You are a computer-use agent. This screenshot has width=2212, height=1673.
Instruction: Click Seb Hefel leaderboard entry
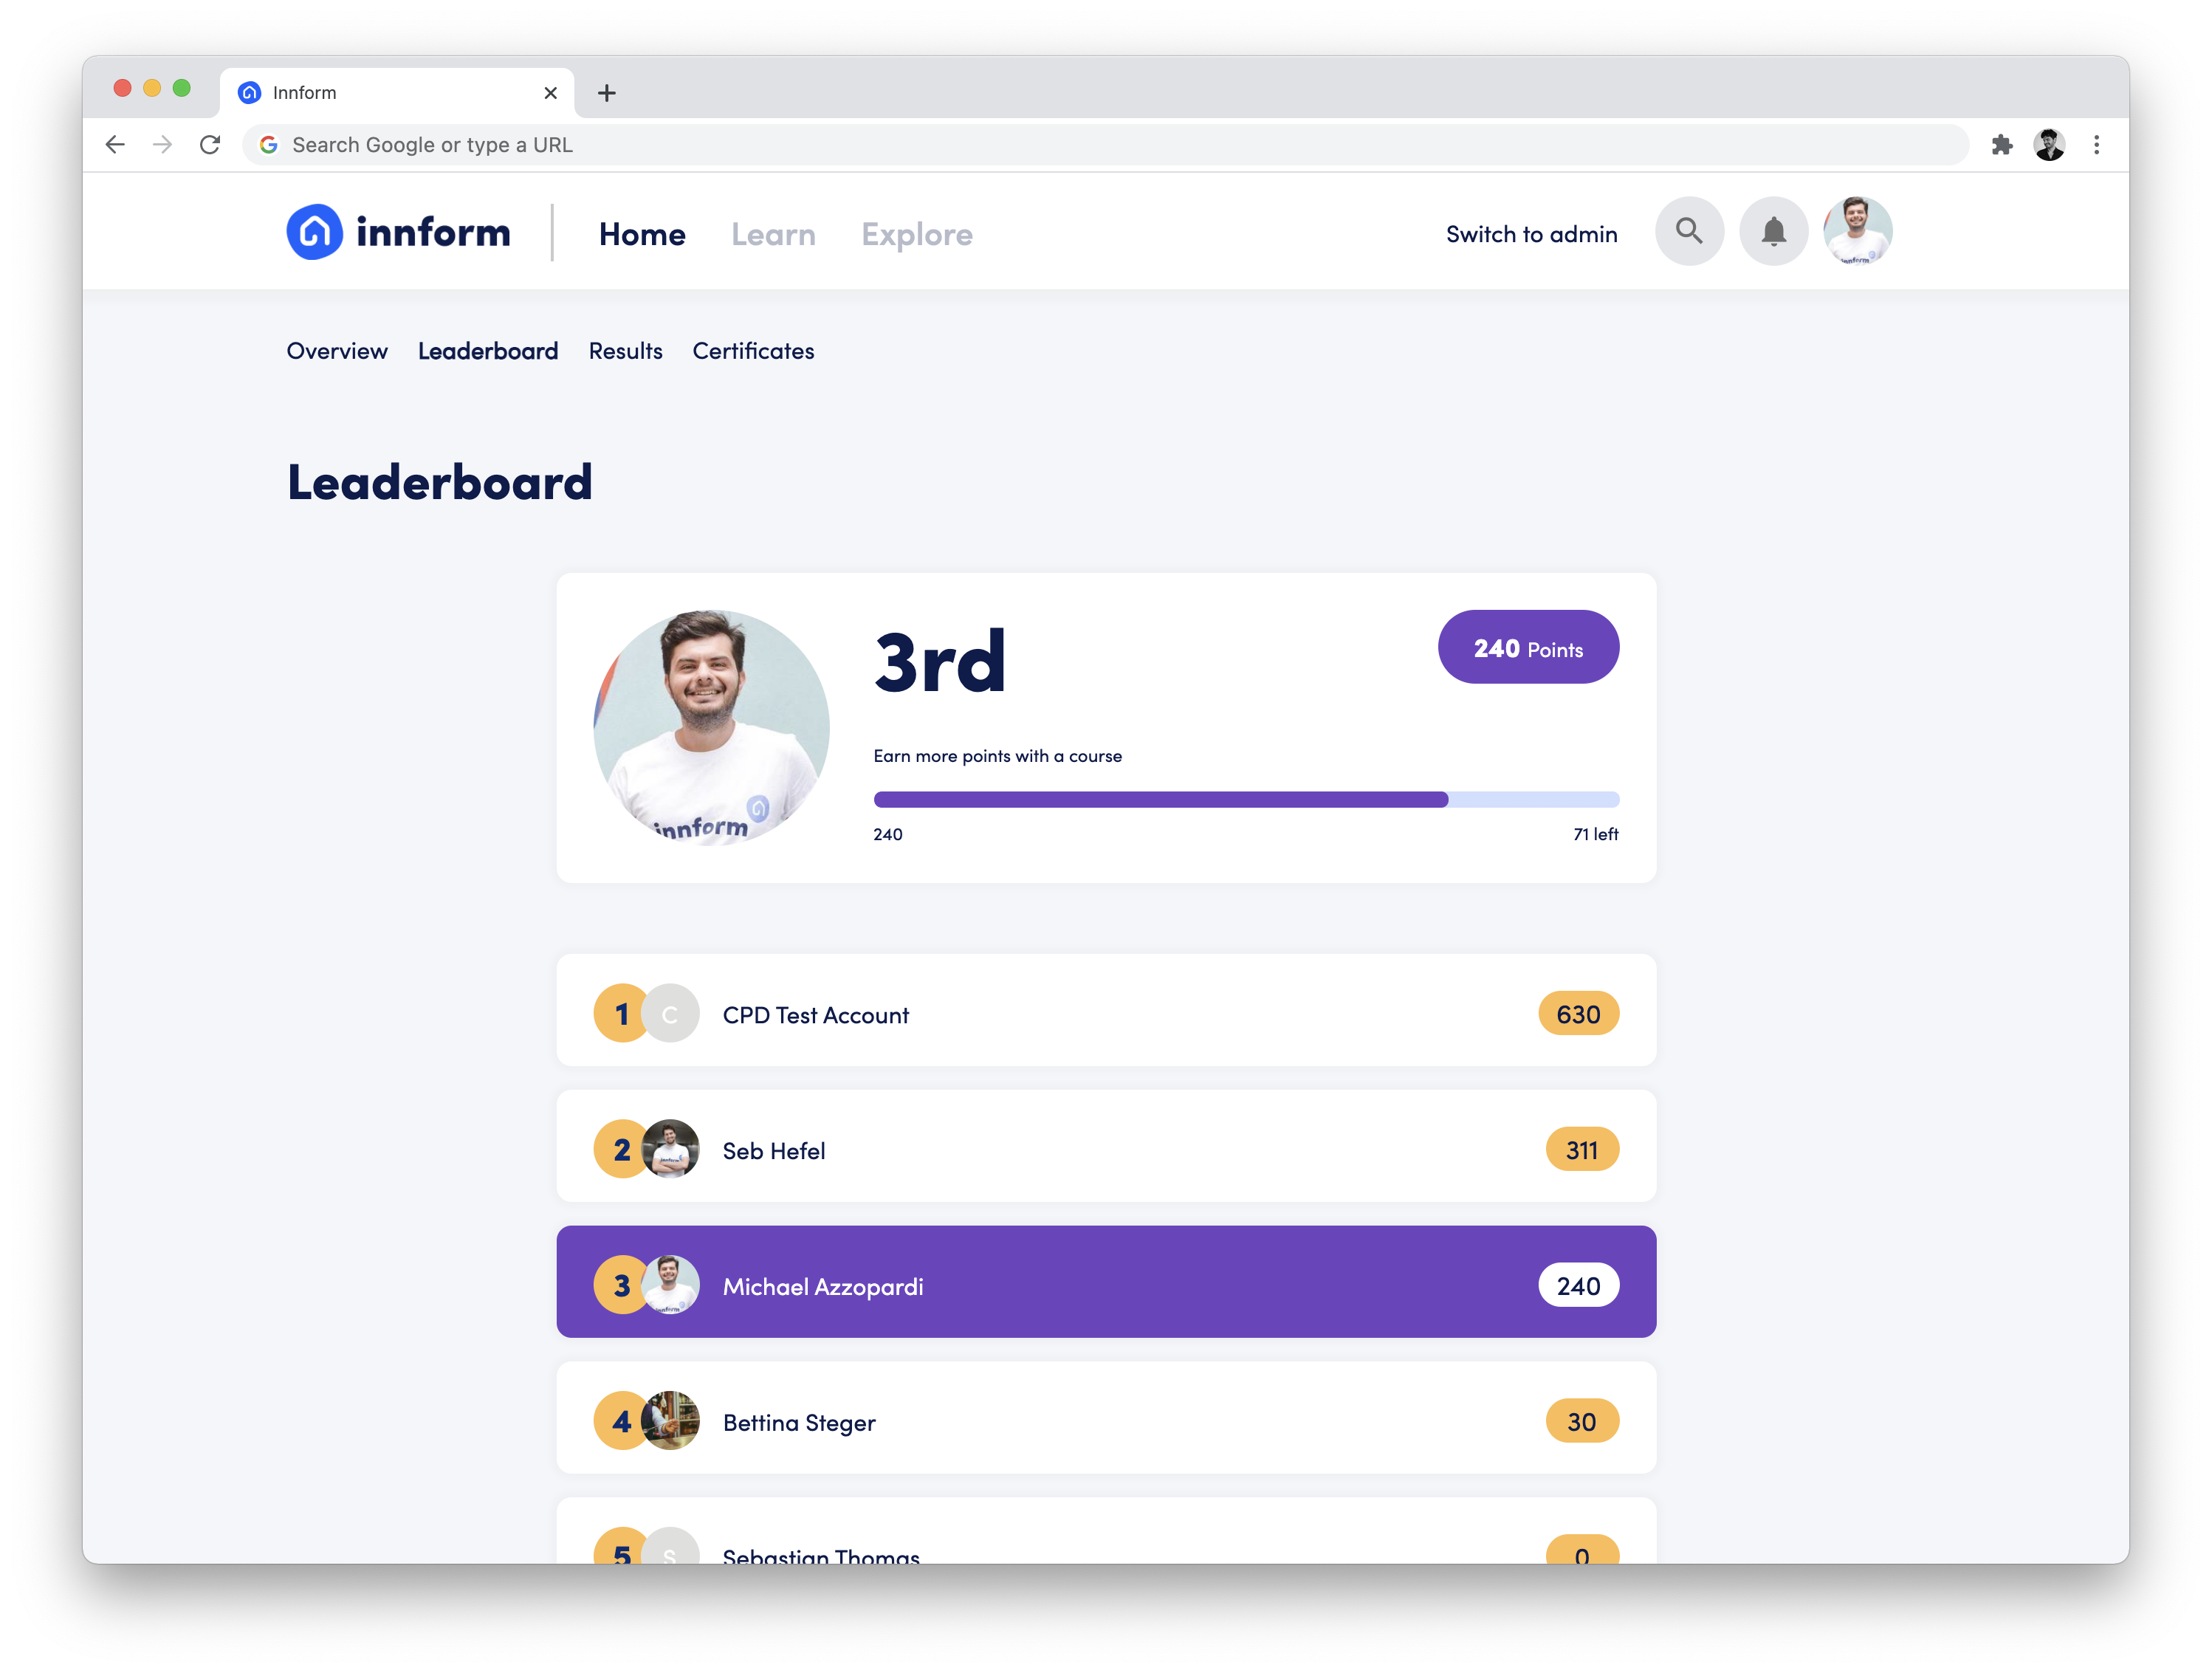pyautogui.click(x=1105, y=1150)
